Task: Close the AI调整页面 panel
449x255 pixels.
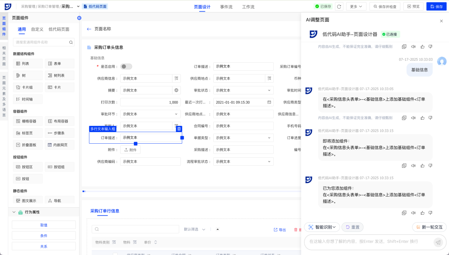Action: pos(441,21)
